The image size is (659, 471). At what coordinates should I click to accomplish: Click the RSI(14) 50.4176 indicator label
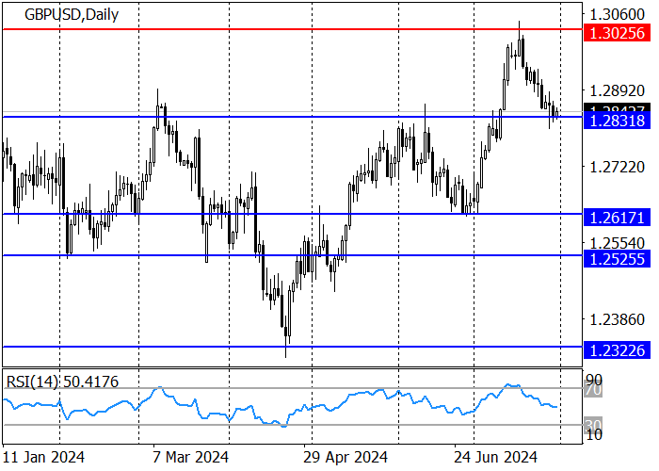click(62, 382)
